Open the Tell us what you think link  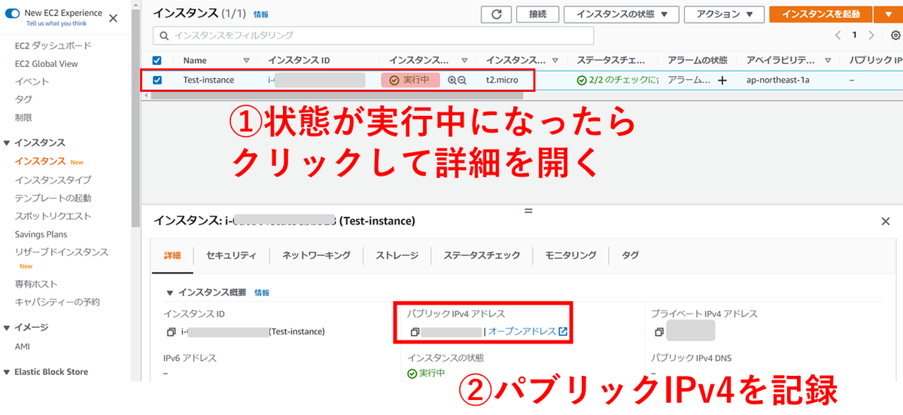tap(58, 23)
